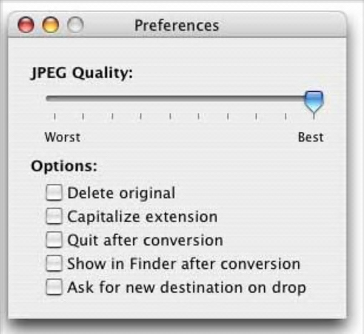Click the fifth tick mark under the quality slider
This screenshot has width=364, height=334.
click(170, 116)
